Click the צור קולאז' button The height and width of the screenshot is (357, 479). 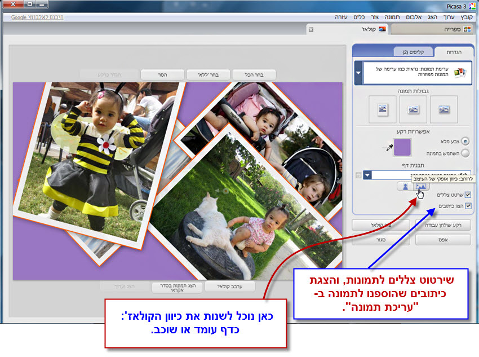tap(380, 225)
